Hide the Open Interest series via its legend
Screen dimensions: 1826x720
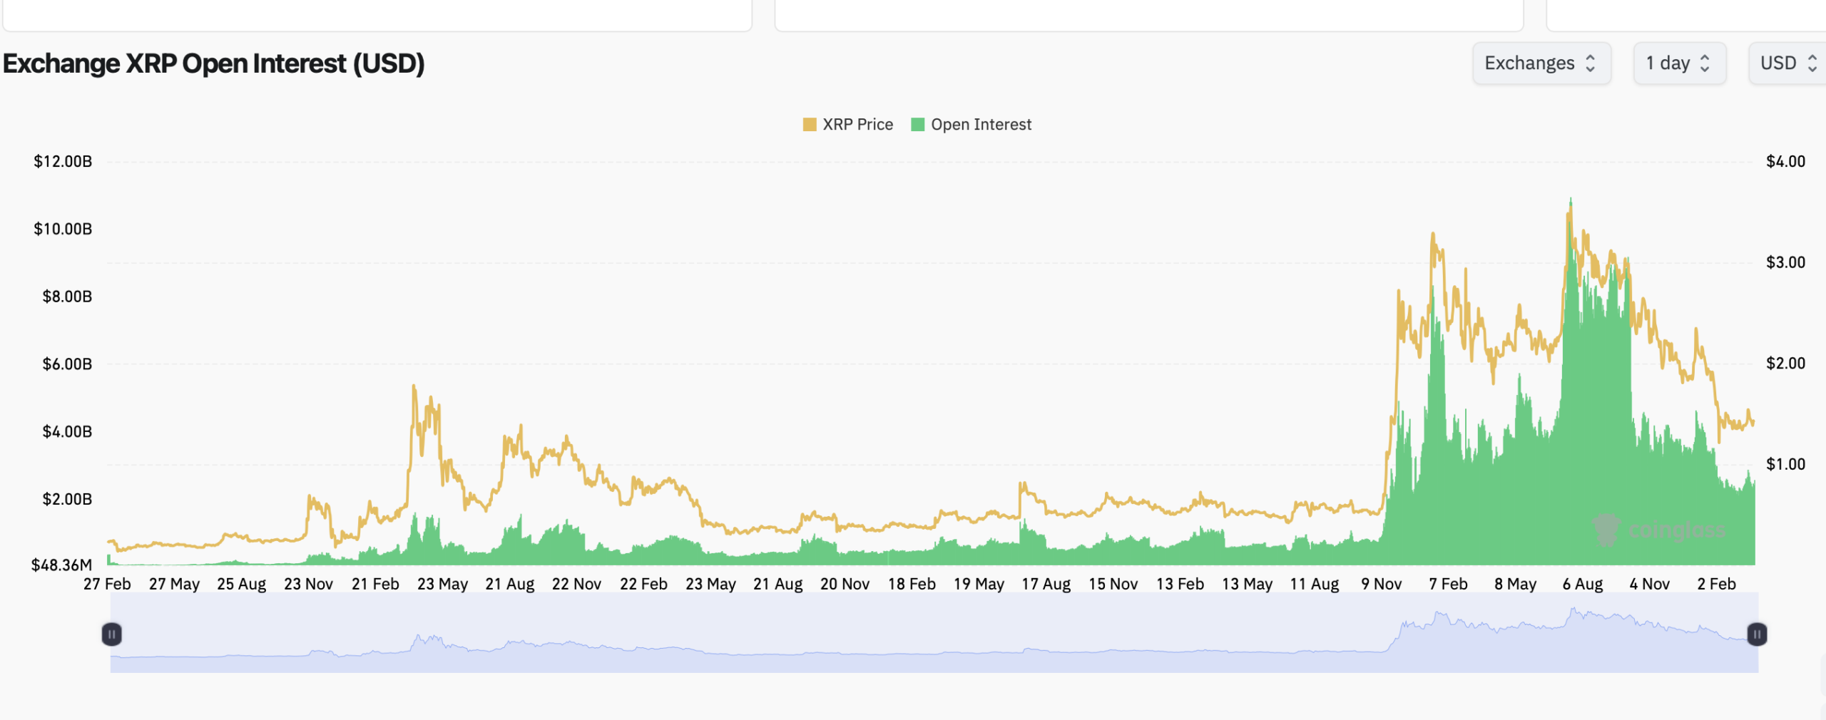point(979,123)
